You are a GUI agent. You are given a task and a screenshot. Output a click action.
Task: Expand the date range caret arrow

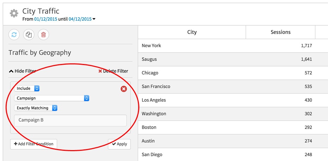94,19
